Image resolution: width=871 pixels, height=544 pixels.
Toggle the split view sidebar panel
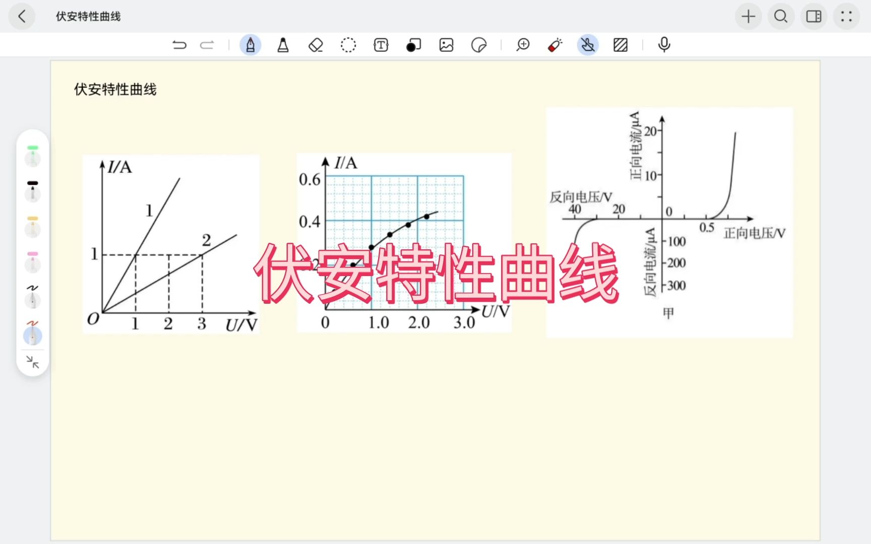[x=814, y=16]
